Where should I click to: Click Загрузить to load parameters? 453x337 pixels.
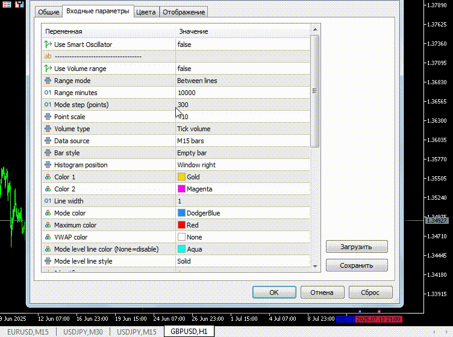click(x=357, y=247)
